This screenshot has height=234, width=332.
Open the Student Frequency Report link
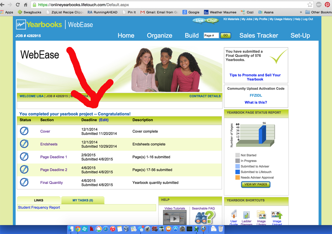(39, 207)
